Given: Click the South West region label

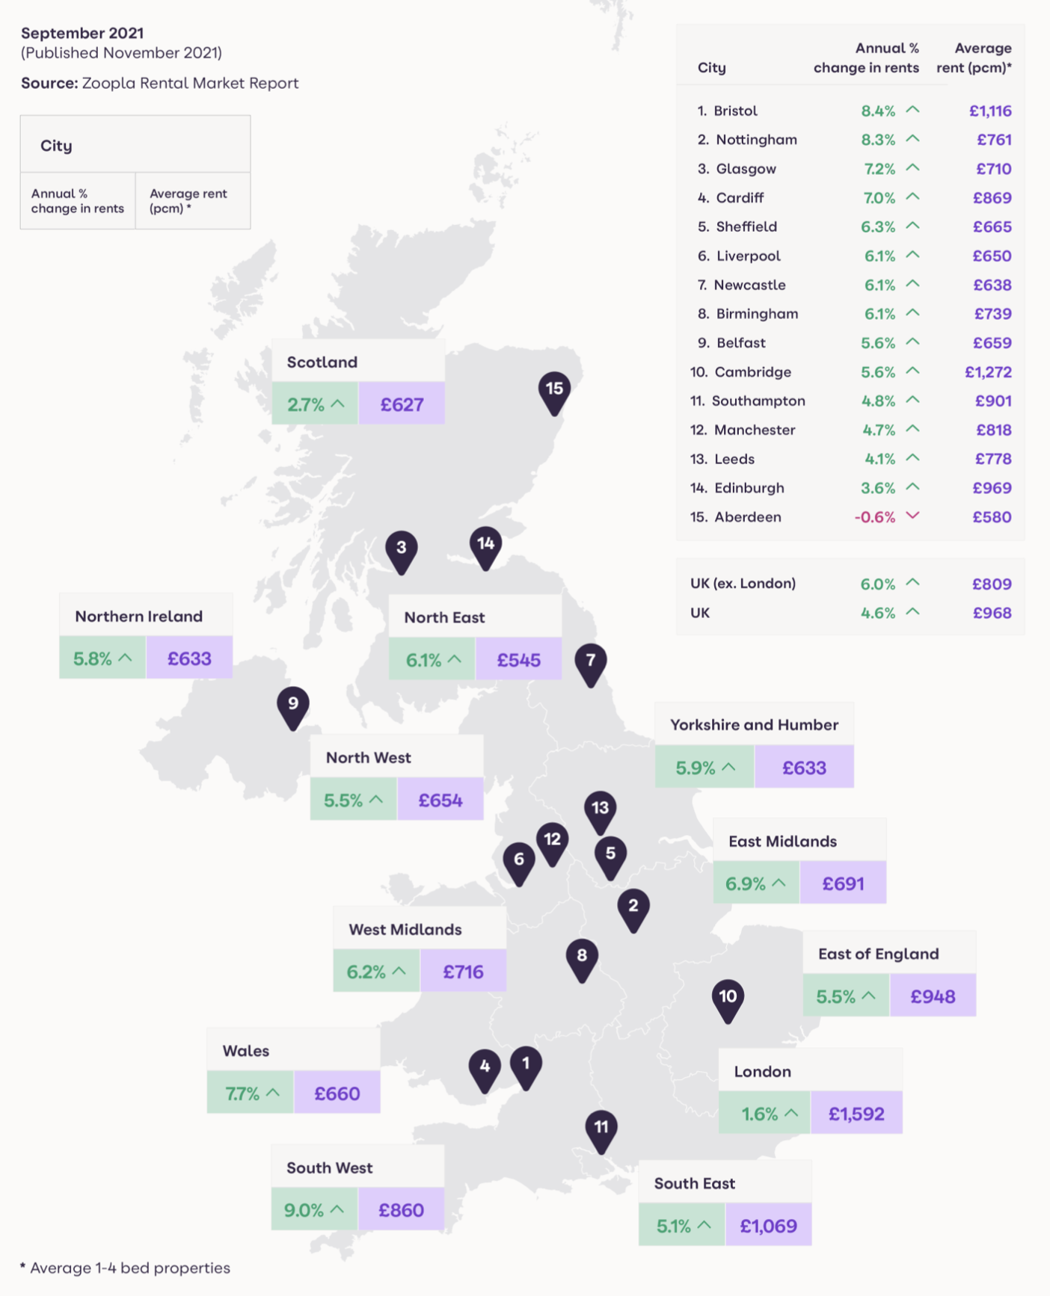Looking at the screenshot, I should [330, 1168].
